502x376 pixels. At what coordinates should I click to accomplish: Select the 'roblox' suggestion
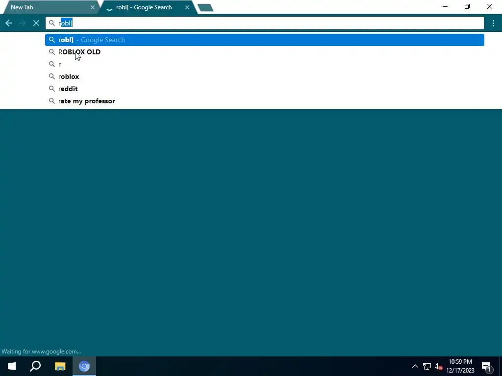[x=264, y=76]
